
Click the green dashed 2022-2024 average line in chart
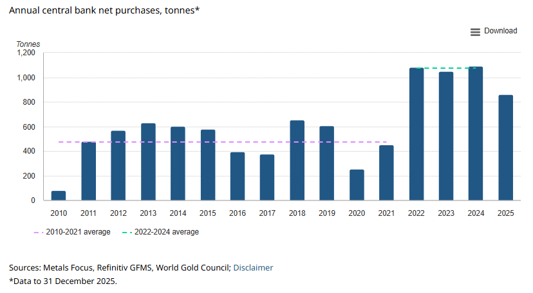tap(446, 68)
